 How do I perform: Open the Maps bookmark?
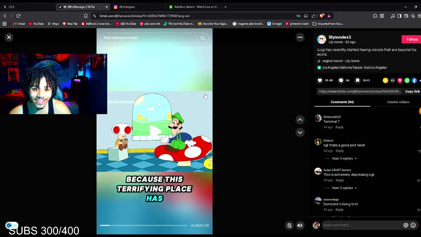[x=53, y=24]
